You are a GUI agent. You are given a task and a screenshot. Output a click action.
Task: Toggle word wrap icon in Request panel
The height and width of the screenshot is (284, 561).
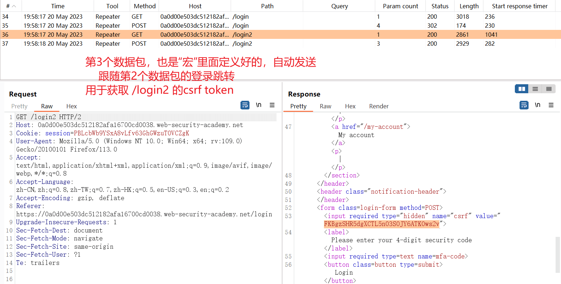tap(245, 105)
